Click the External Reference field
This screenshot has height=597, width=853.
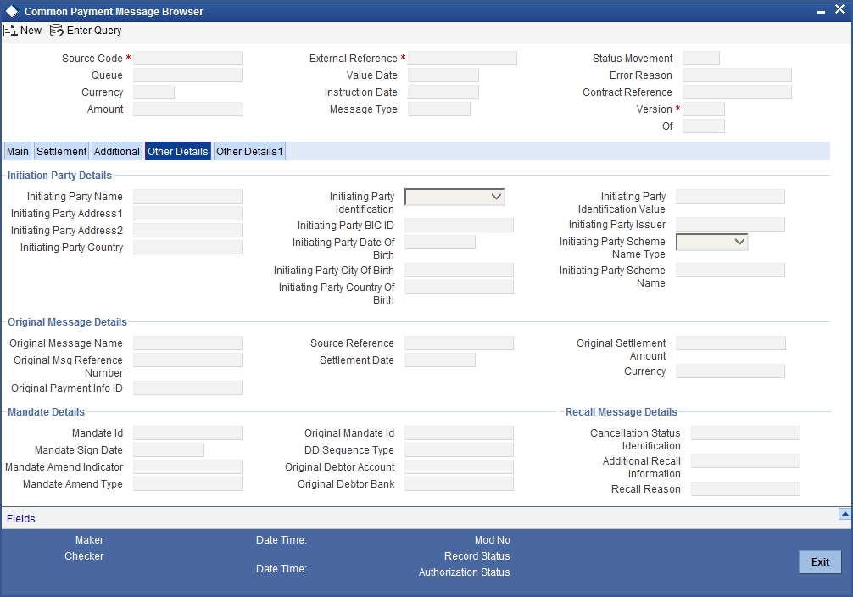pos(462,59)
